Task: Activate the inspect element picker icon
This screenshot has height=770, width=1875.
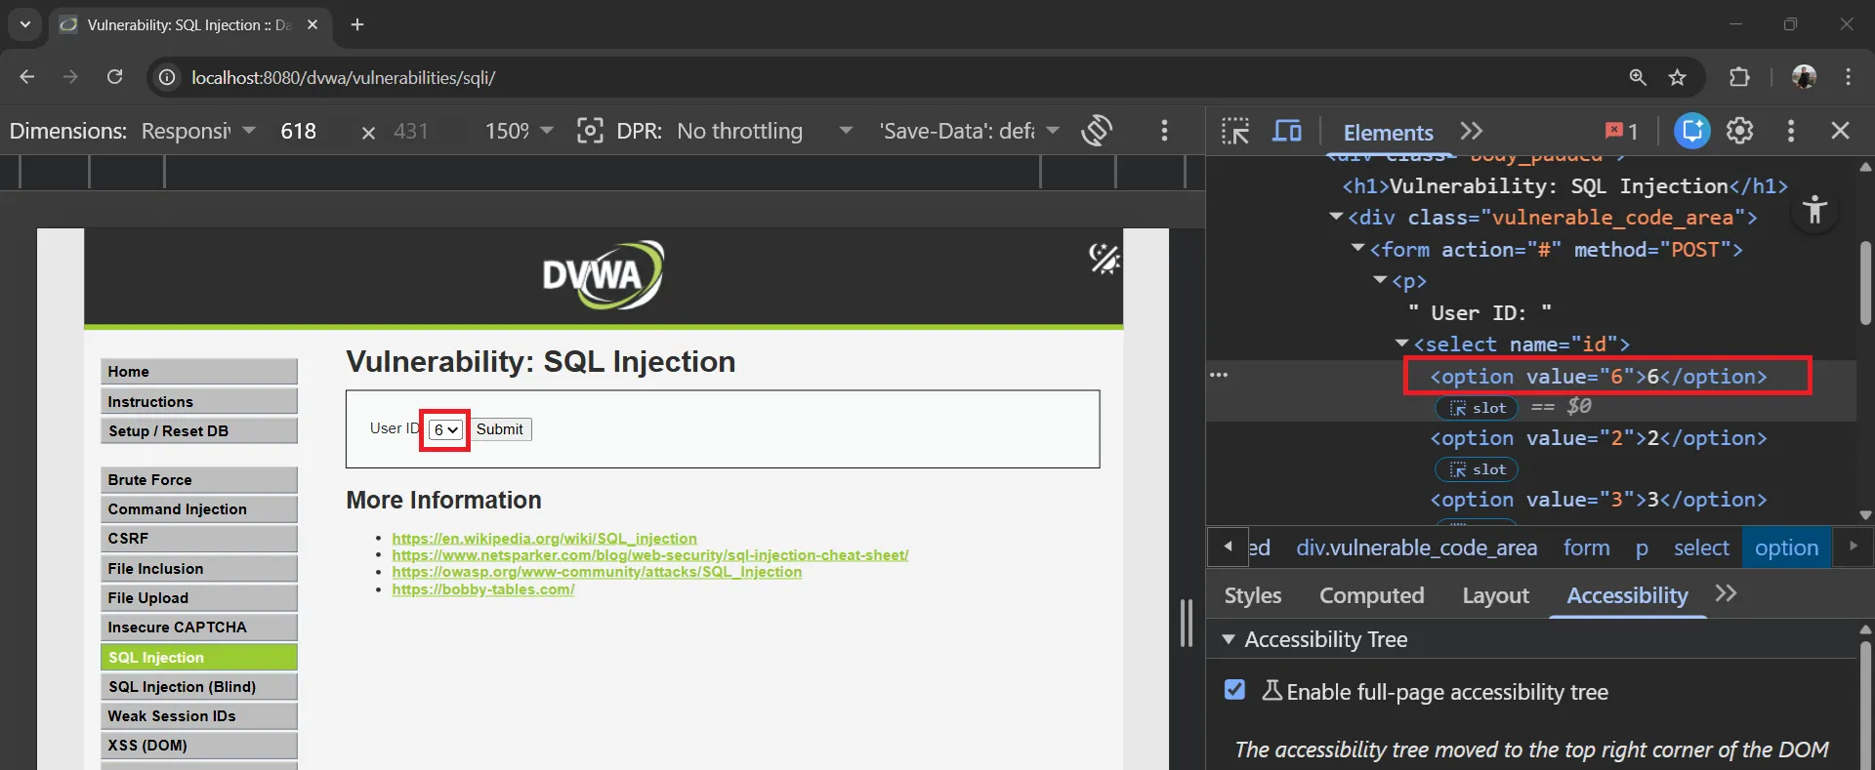Action: (1235, 131)
